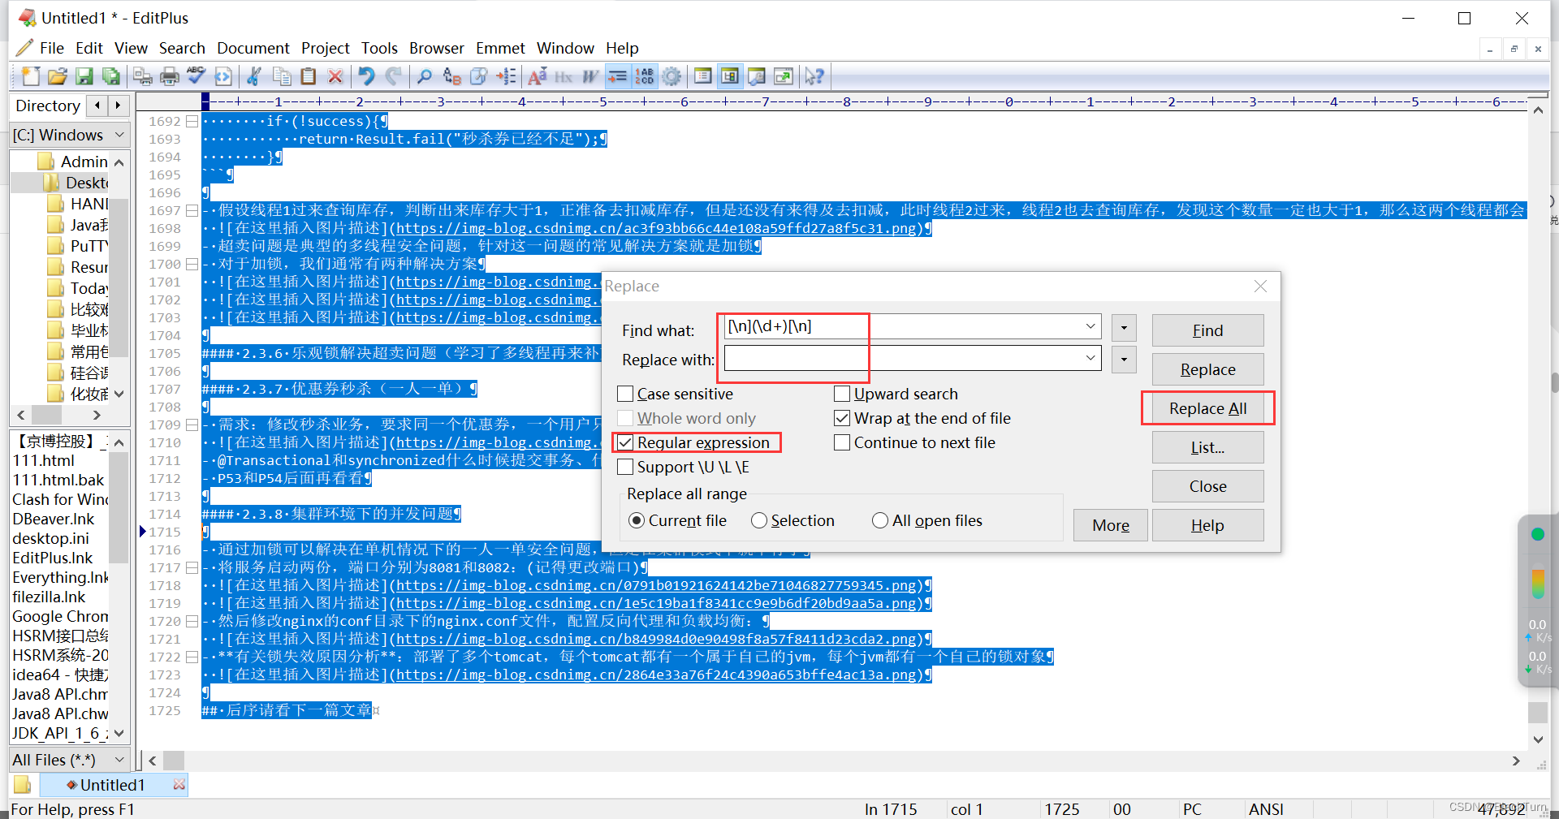Open the arrow button beside Find what
This screenshot has width=1559, height=819.
1124,328
